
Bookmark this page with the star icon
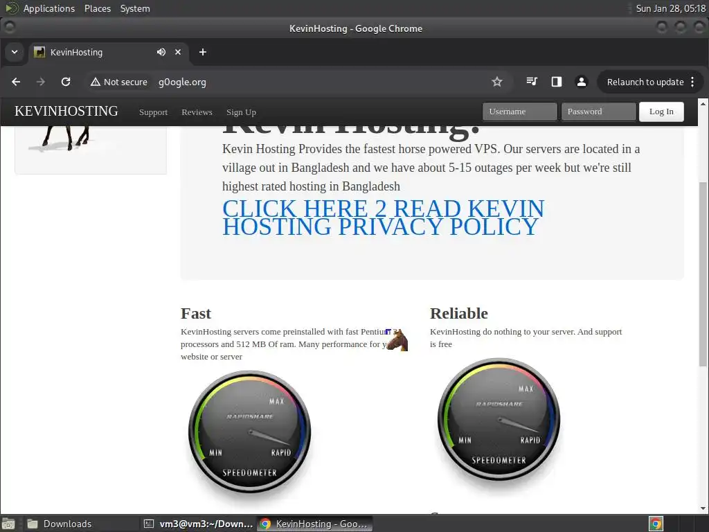pos(497,82)
